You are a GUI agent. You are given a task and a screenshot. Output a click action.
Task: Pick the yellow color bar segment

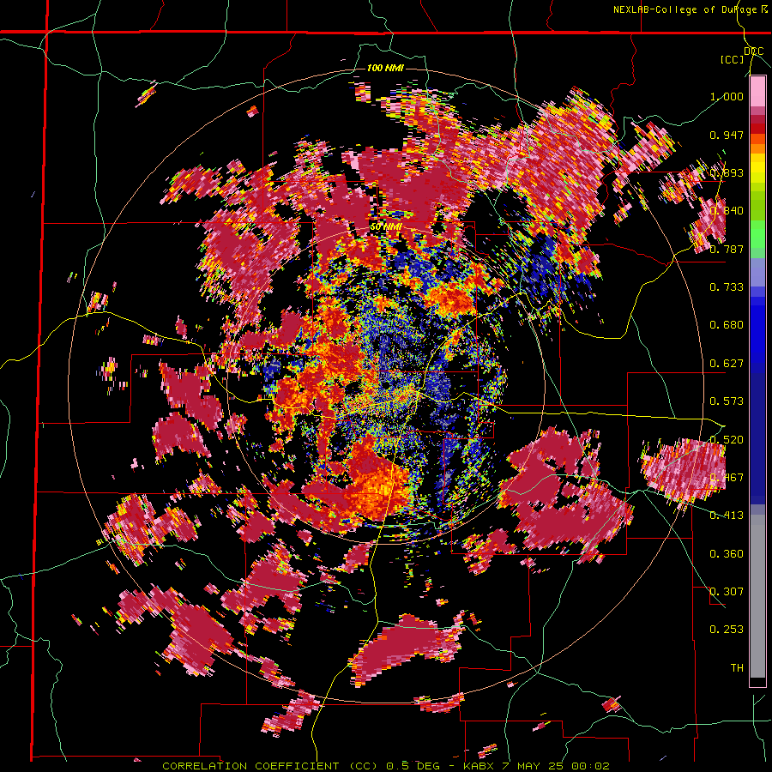click(757, 167)
